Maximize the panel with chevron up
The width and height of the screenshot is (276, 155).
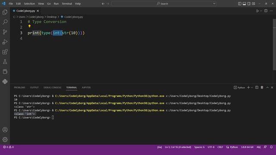[267, 87]
